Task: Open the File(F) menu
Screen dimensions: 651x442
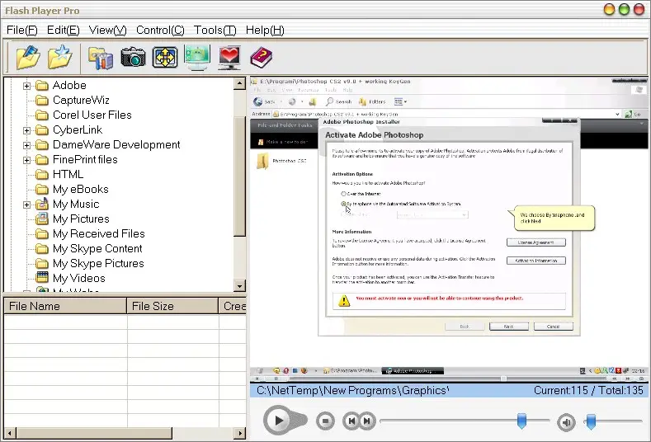Action: coord(22,30)
